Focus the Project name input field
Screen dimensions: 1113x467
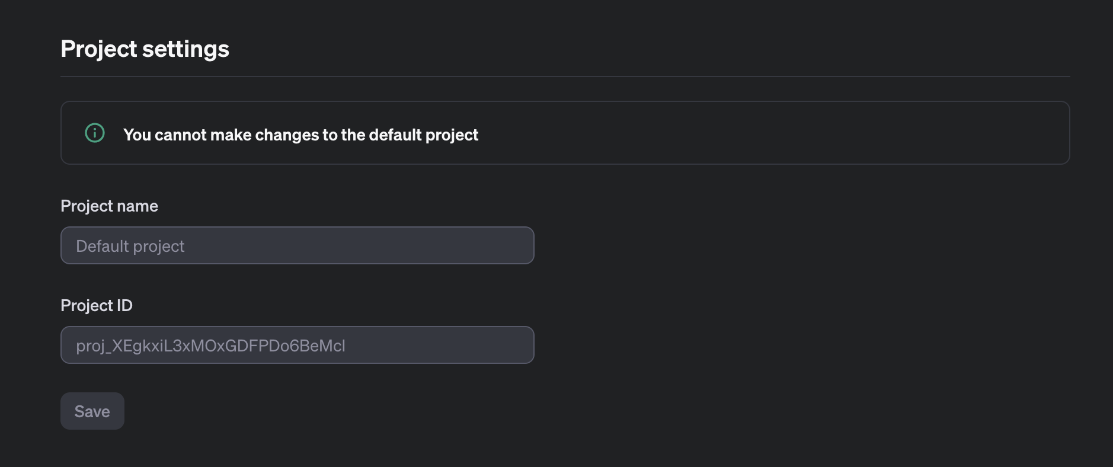tap(298, 245)
